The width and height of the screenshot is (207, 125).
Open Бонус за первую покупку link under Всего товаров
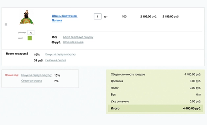(x=61, y=54)
